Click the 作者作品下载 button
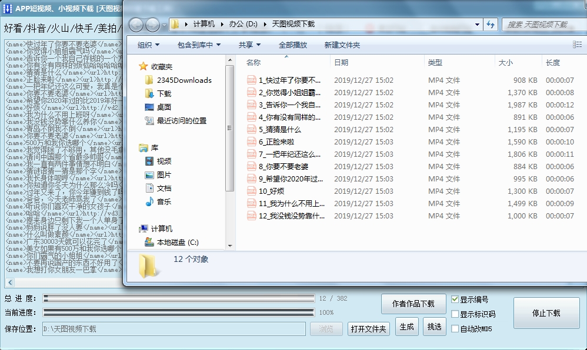The height and width of the screenshot is (350, 587). click(x=413, y=304)
